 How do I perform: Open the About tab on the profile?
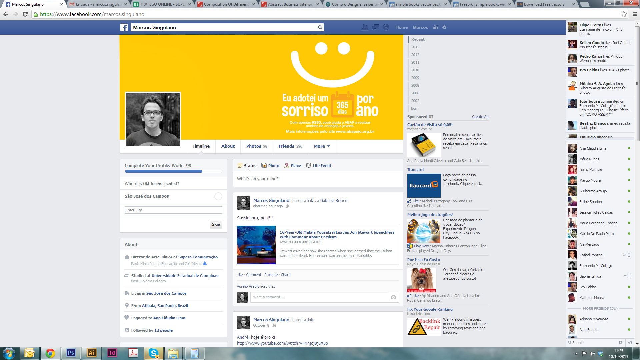point(228,146)
